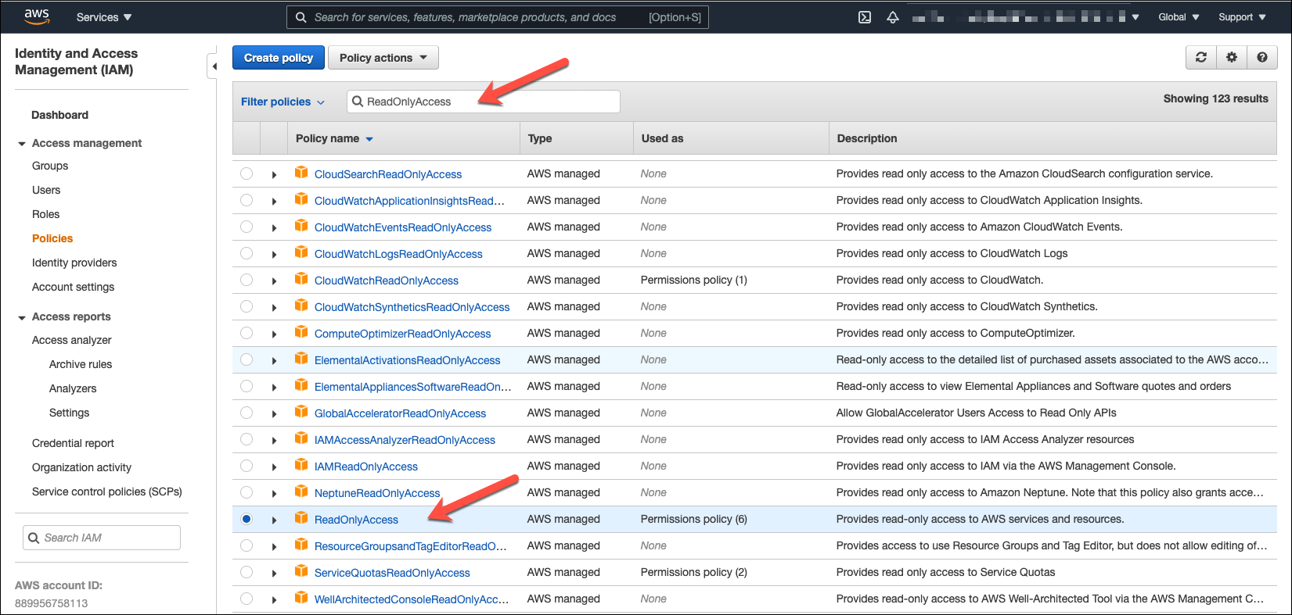Viewport: 1292px width, 615px height.
Task: Click the top AWS services search box
Action: point(498,17)
